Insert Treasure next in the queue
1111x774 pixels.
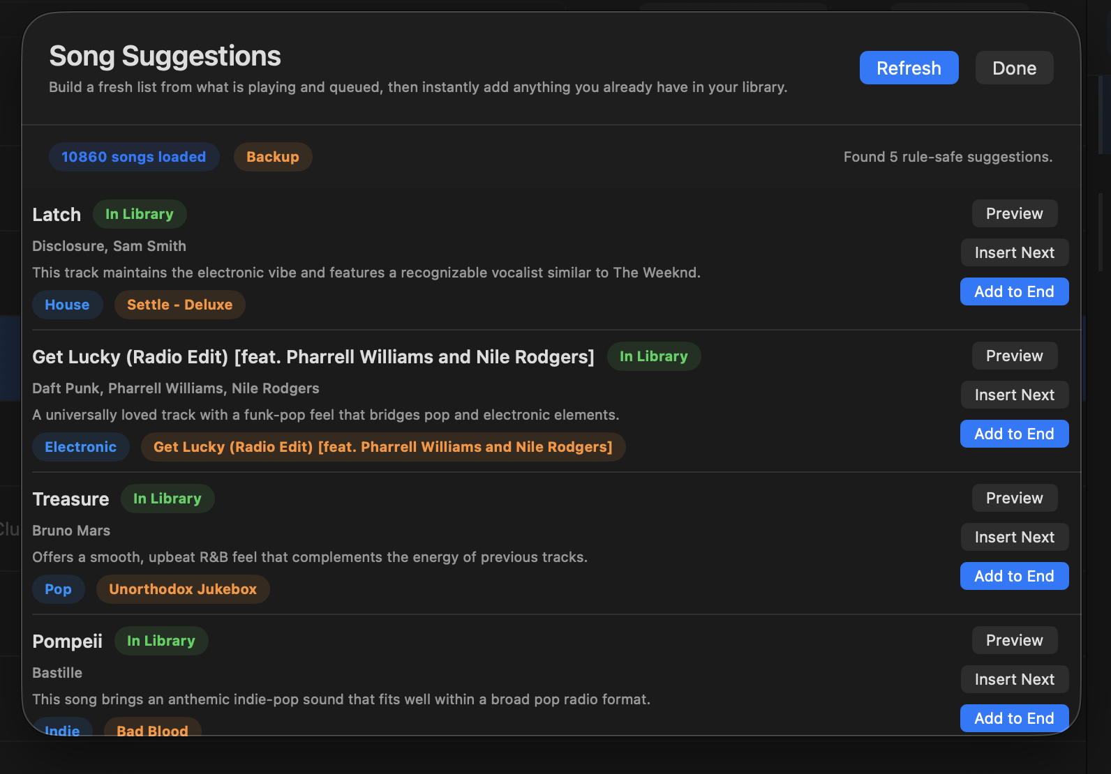pos(1015,537)
